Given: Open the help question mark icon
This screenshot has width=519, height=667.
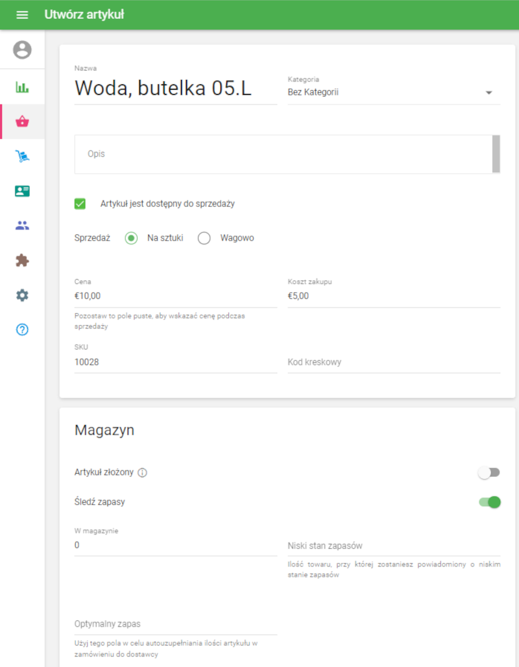Looking at the screenshot, I should (22, 330).
